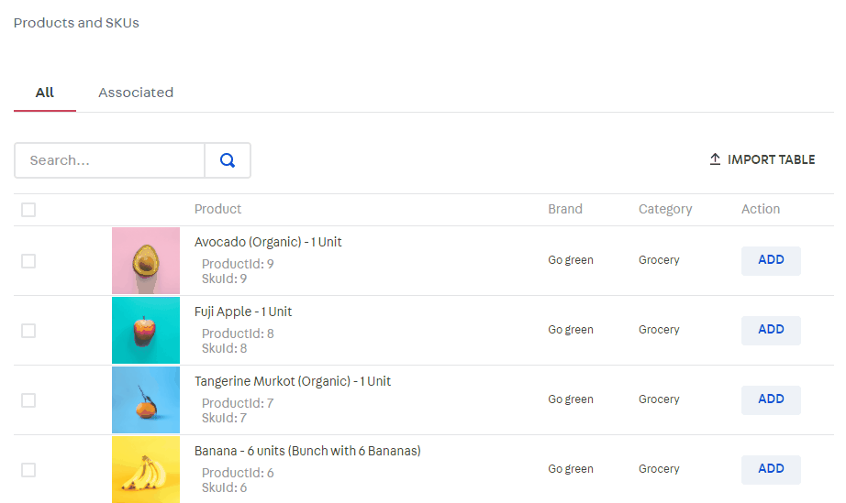The image size is (846, 503).
Task: Switch to the Associated tab
Action: [136, 93]
